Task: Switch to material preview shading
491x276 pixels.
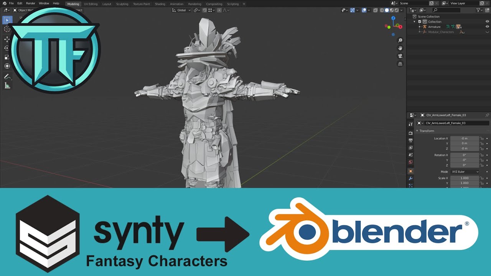Action: coord(392,10)
